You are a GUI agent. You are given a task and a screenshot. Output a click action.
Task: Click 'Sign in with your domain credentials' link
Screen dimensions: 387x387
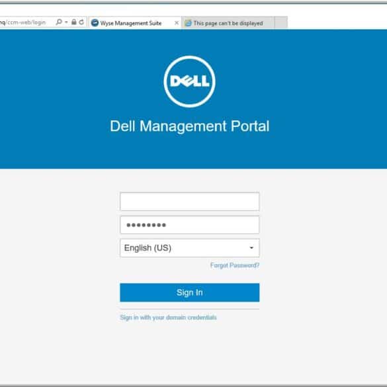pyautogui.click(x=168, y=318)
